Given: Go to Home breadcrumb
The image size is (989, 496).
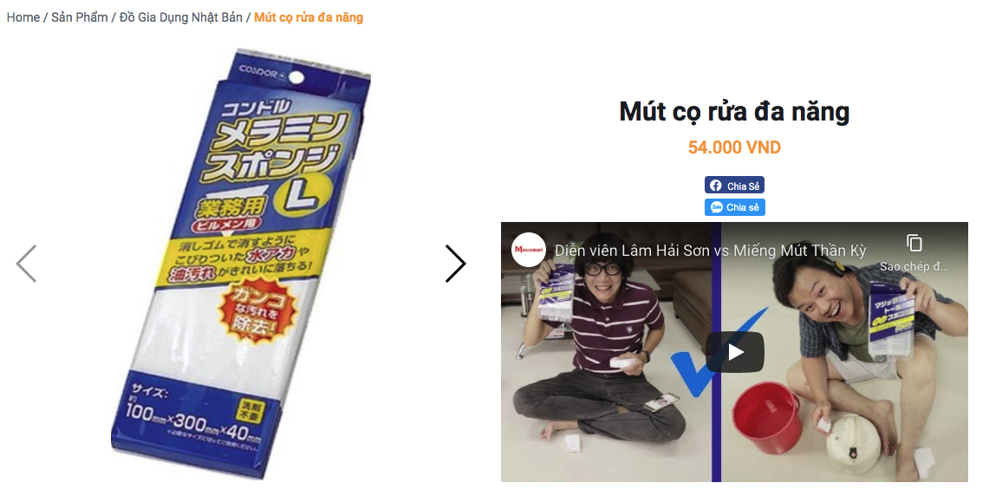Looking at the screenshot, I should pos(23,17).
